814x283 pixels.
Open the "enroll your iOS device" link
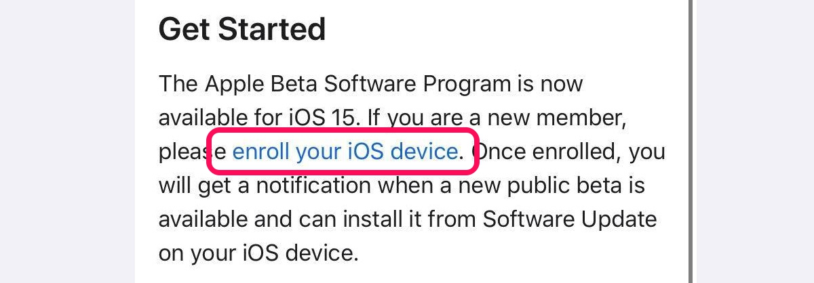click(345, 151)
